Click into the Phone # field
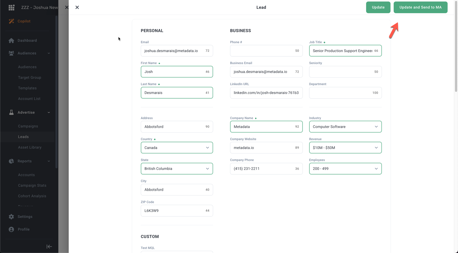Image resolution: width=458 pixels, height=253 pixels. [262, 51]
